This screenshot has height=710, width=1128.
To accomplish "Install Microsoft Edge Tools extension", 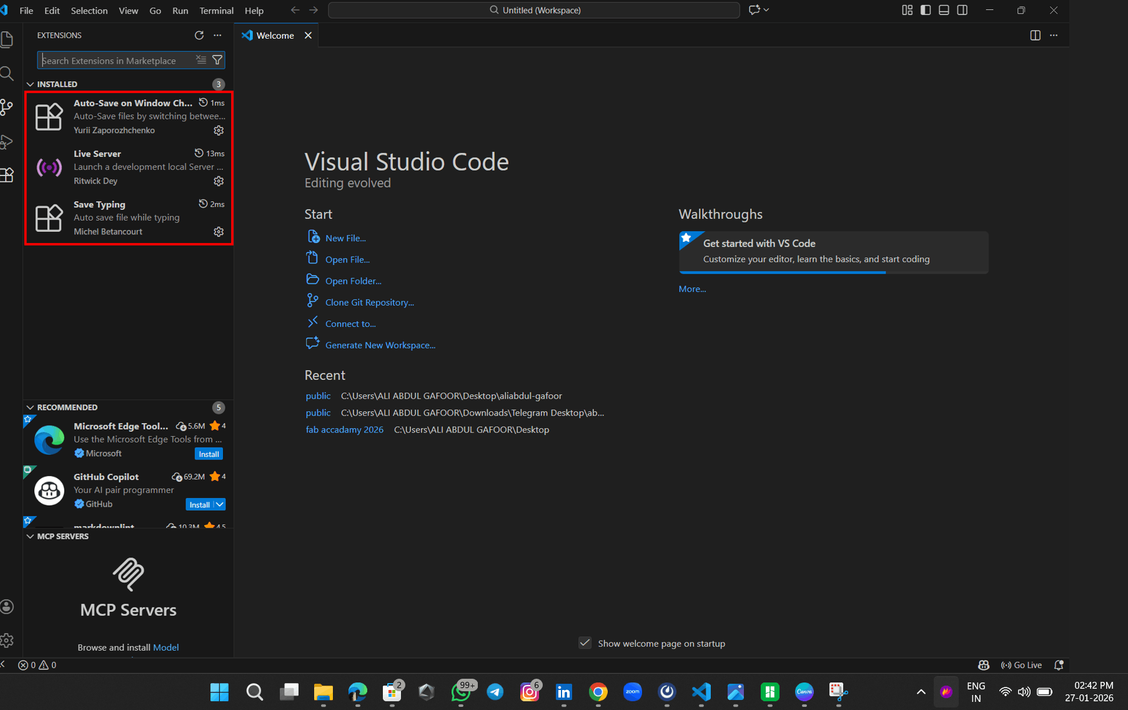I will (x=209, y=454).
